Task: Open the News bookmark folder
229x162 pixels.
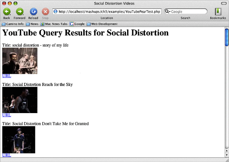Action: [32, 24]
